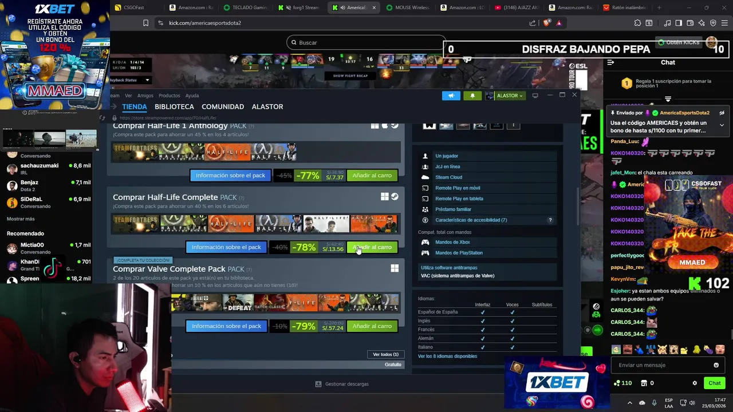Show info for Half-Life 1 Anthology pack
The width and height of the screenshot is (733, 412).
[x=230, y=176]
